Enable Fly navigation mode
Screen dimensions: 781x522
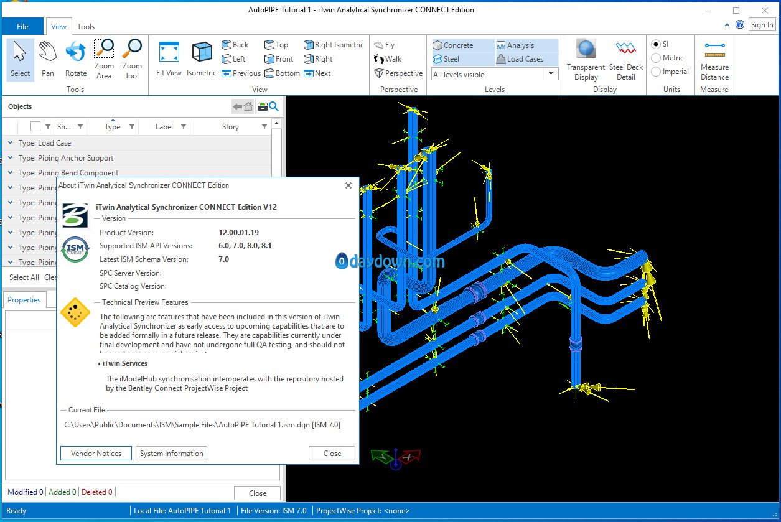pos(385,45)
